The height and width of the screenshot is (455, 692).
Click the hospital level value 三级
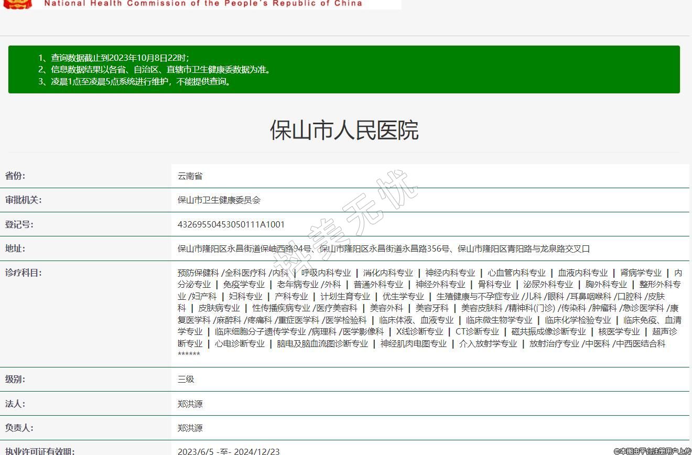[x=186, y=379]
